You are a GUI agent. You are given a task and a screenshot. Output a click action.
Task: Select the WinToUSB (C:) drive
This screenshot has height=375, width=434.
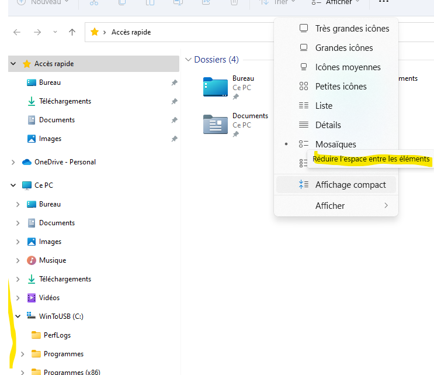(x=61, y=316)
